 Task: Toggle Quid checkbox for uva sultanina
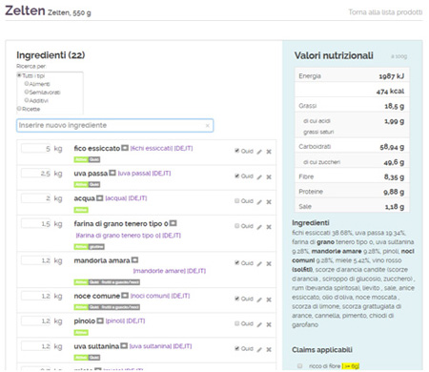tap(236, 348)
